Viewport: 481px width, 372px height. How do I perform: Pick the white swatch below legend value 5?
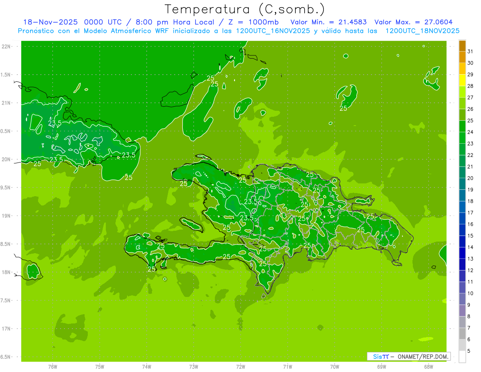[x=462, y=357]
